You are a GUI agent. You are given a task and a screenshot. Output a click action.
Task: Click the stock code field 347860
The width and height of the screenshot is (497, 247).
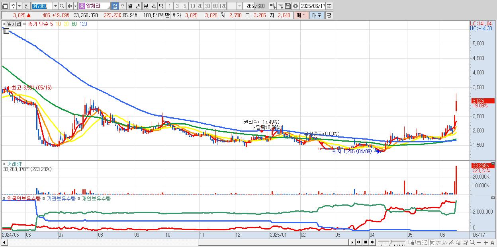pos(41,6)
